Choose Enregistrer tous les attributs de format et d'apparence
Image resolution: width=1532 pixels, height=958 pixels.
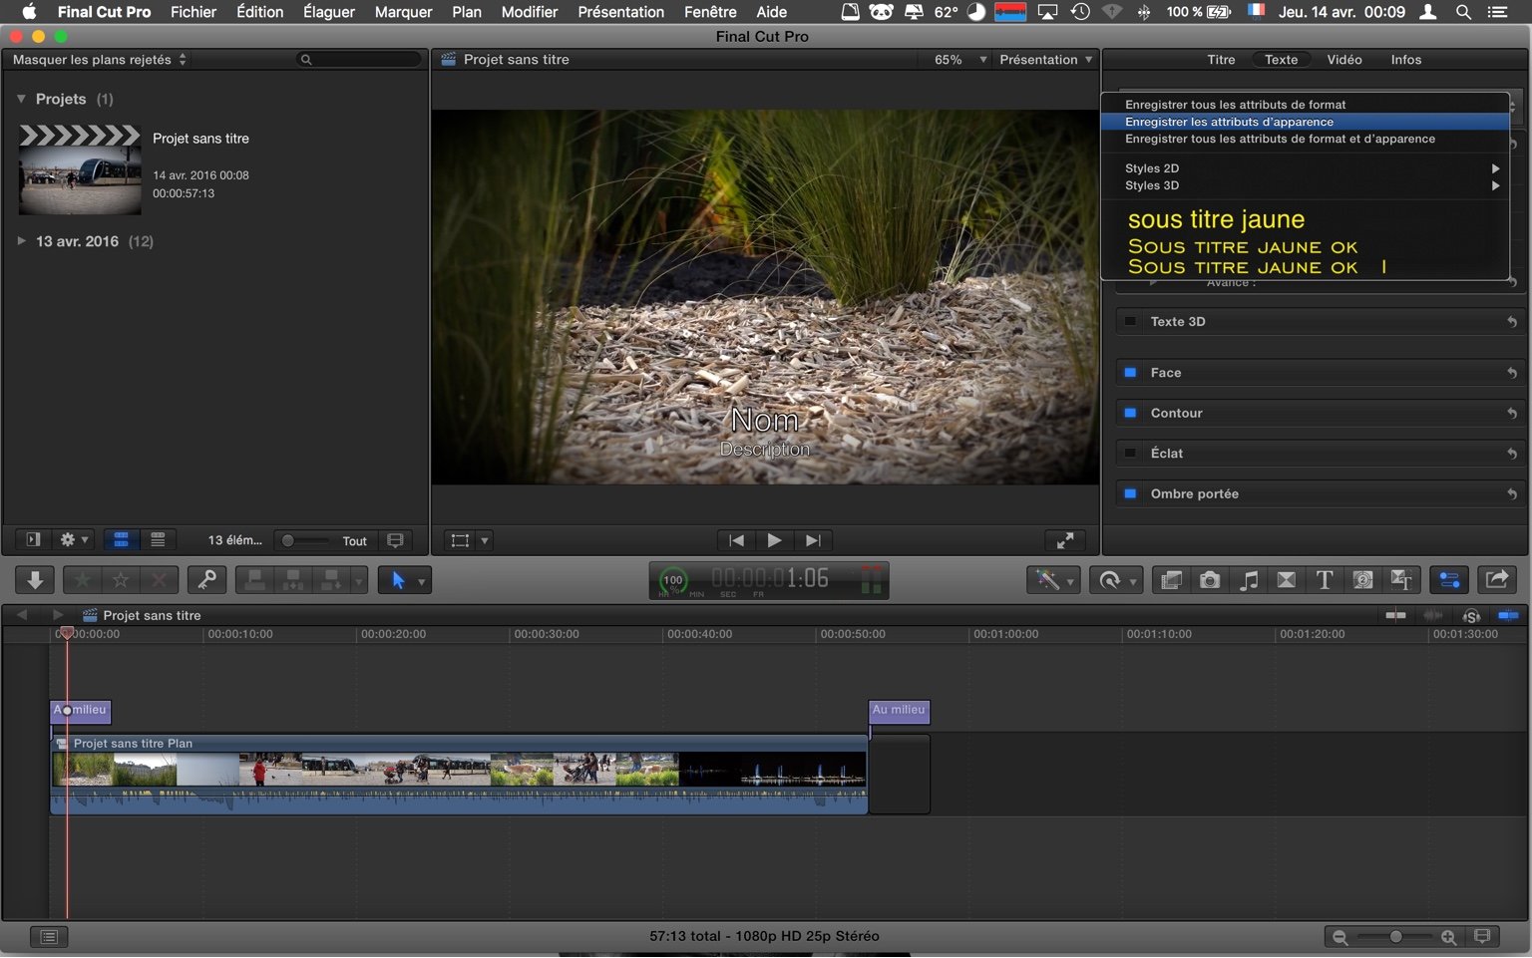click(x=1306, y=139)
